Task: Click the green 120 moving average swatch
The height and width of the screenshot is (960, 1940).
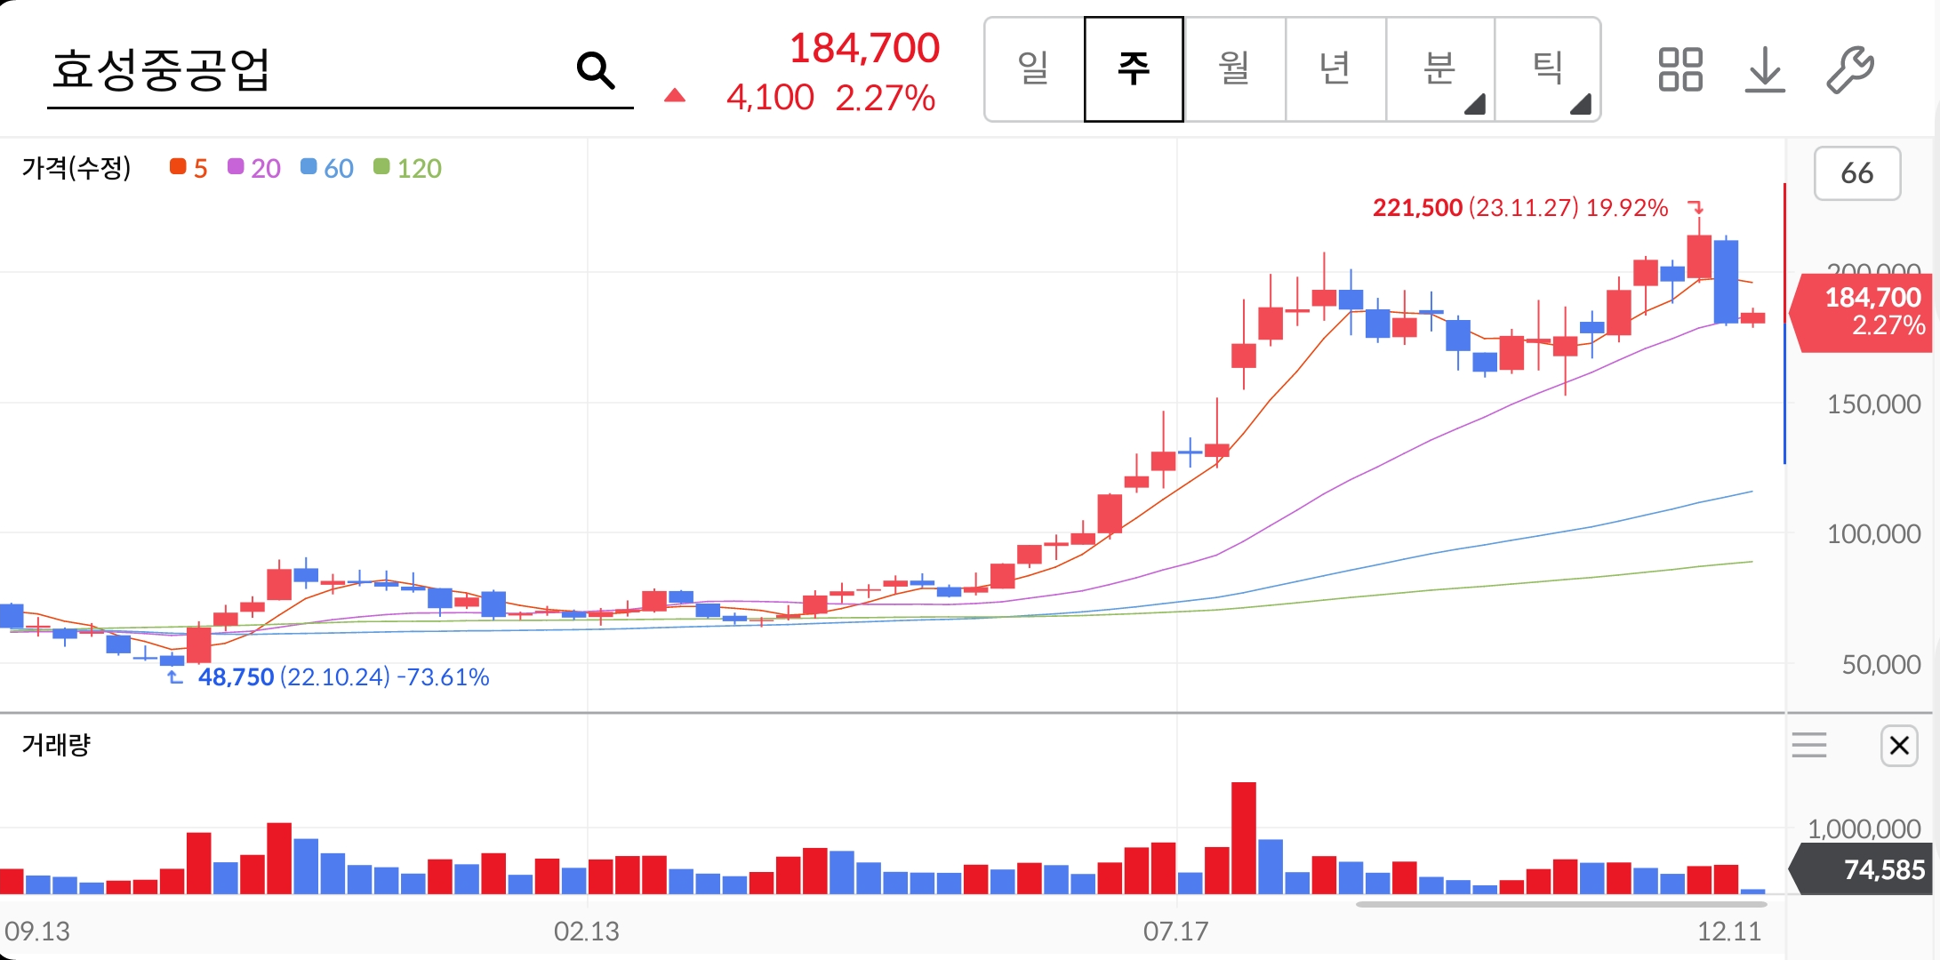Action: [x=382, y=167]
